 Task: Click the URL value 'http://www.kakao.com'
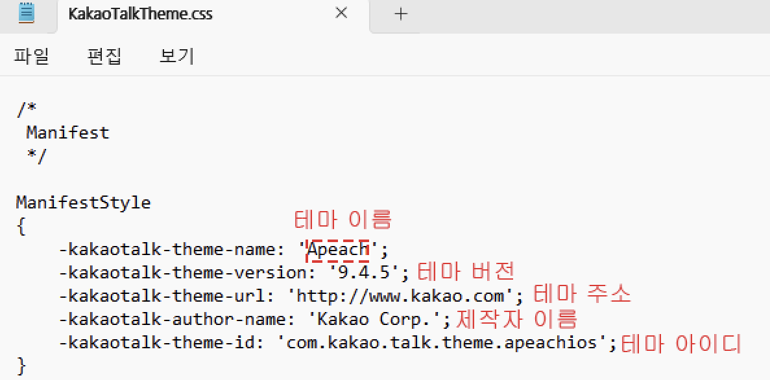(x=400, y=296)
